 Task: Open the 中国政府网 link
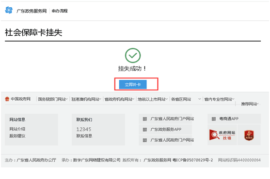click(x=21, y=99)
